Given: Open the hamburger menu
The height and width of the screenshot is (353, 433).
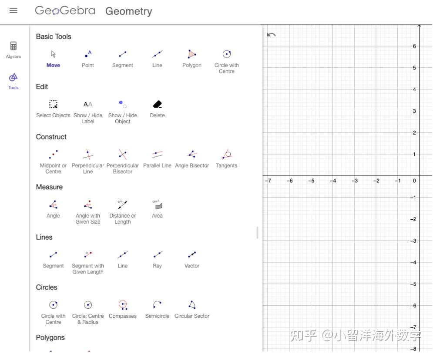Looking at the screenshot, I should (x=13, y=11).
